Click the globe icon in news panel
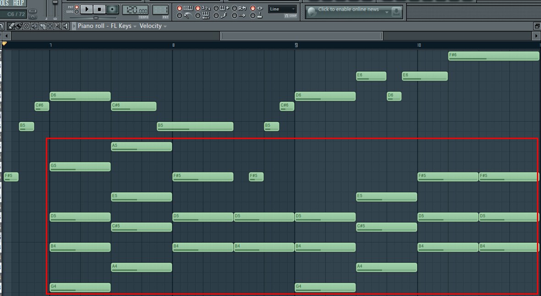This screenshot has height=296, width=541. click(x=311, y=12)
